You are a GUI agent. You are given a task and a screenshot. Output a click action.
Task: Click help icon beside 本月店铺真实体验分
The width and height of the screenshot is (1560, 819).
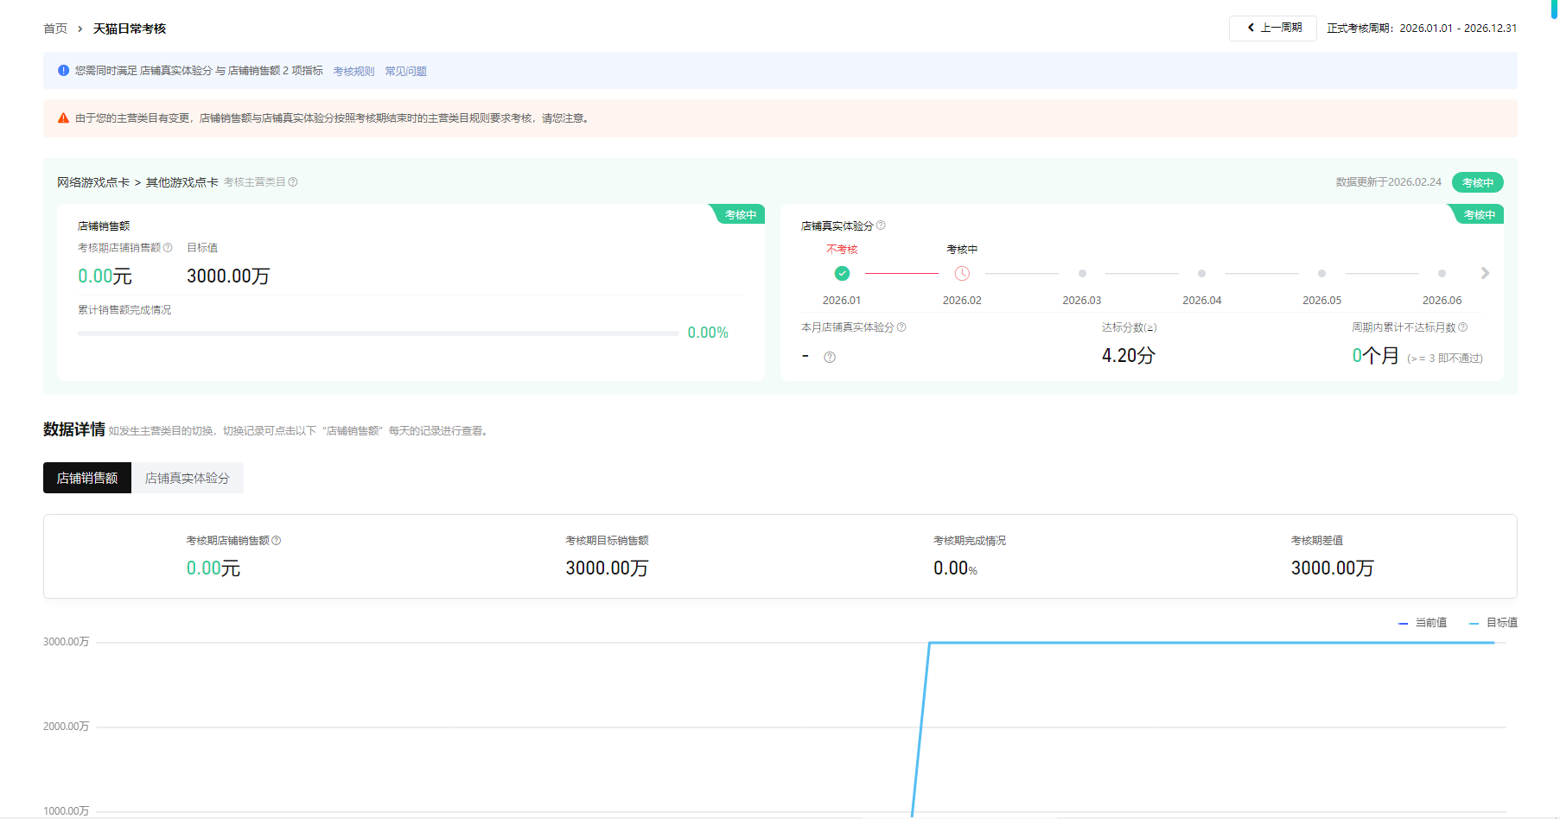click(901, 327)
